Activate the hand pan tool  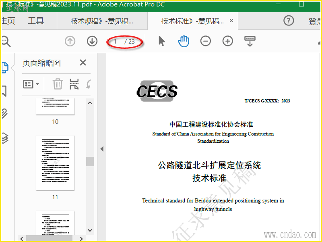pos(184,41)
